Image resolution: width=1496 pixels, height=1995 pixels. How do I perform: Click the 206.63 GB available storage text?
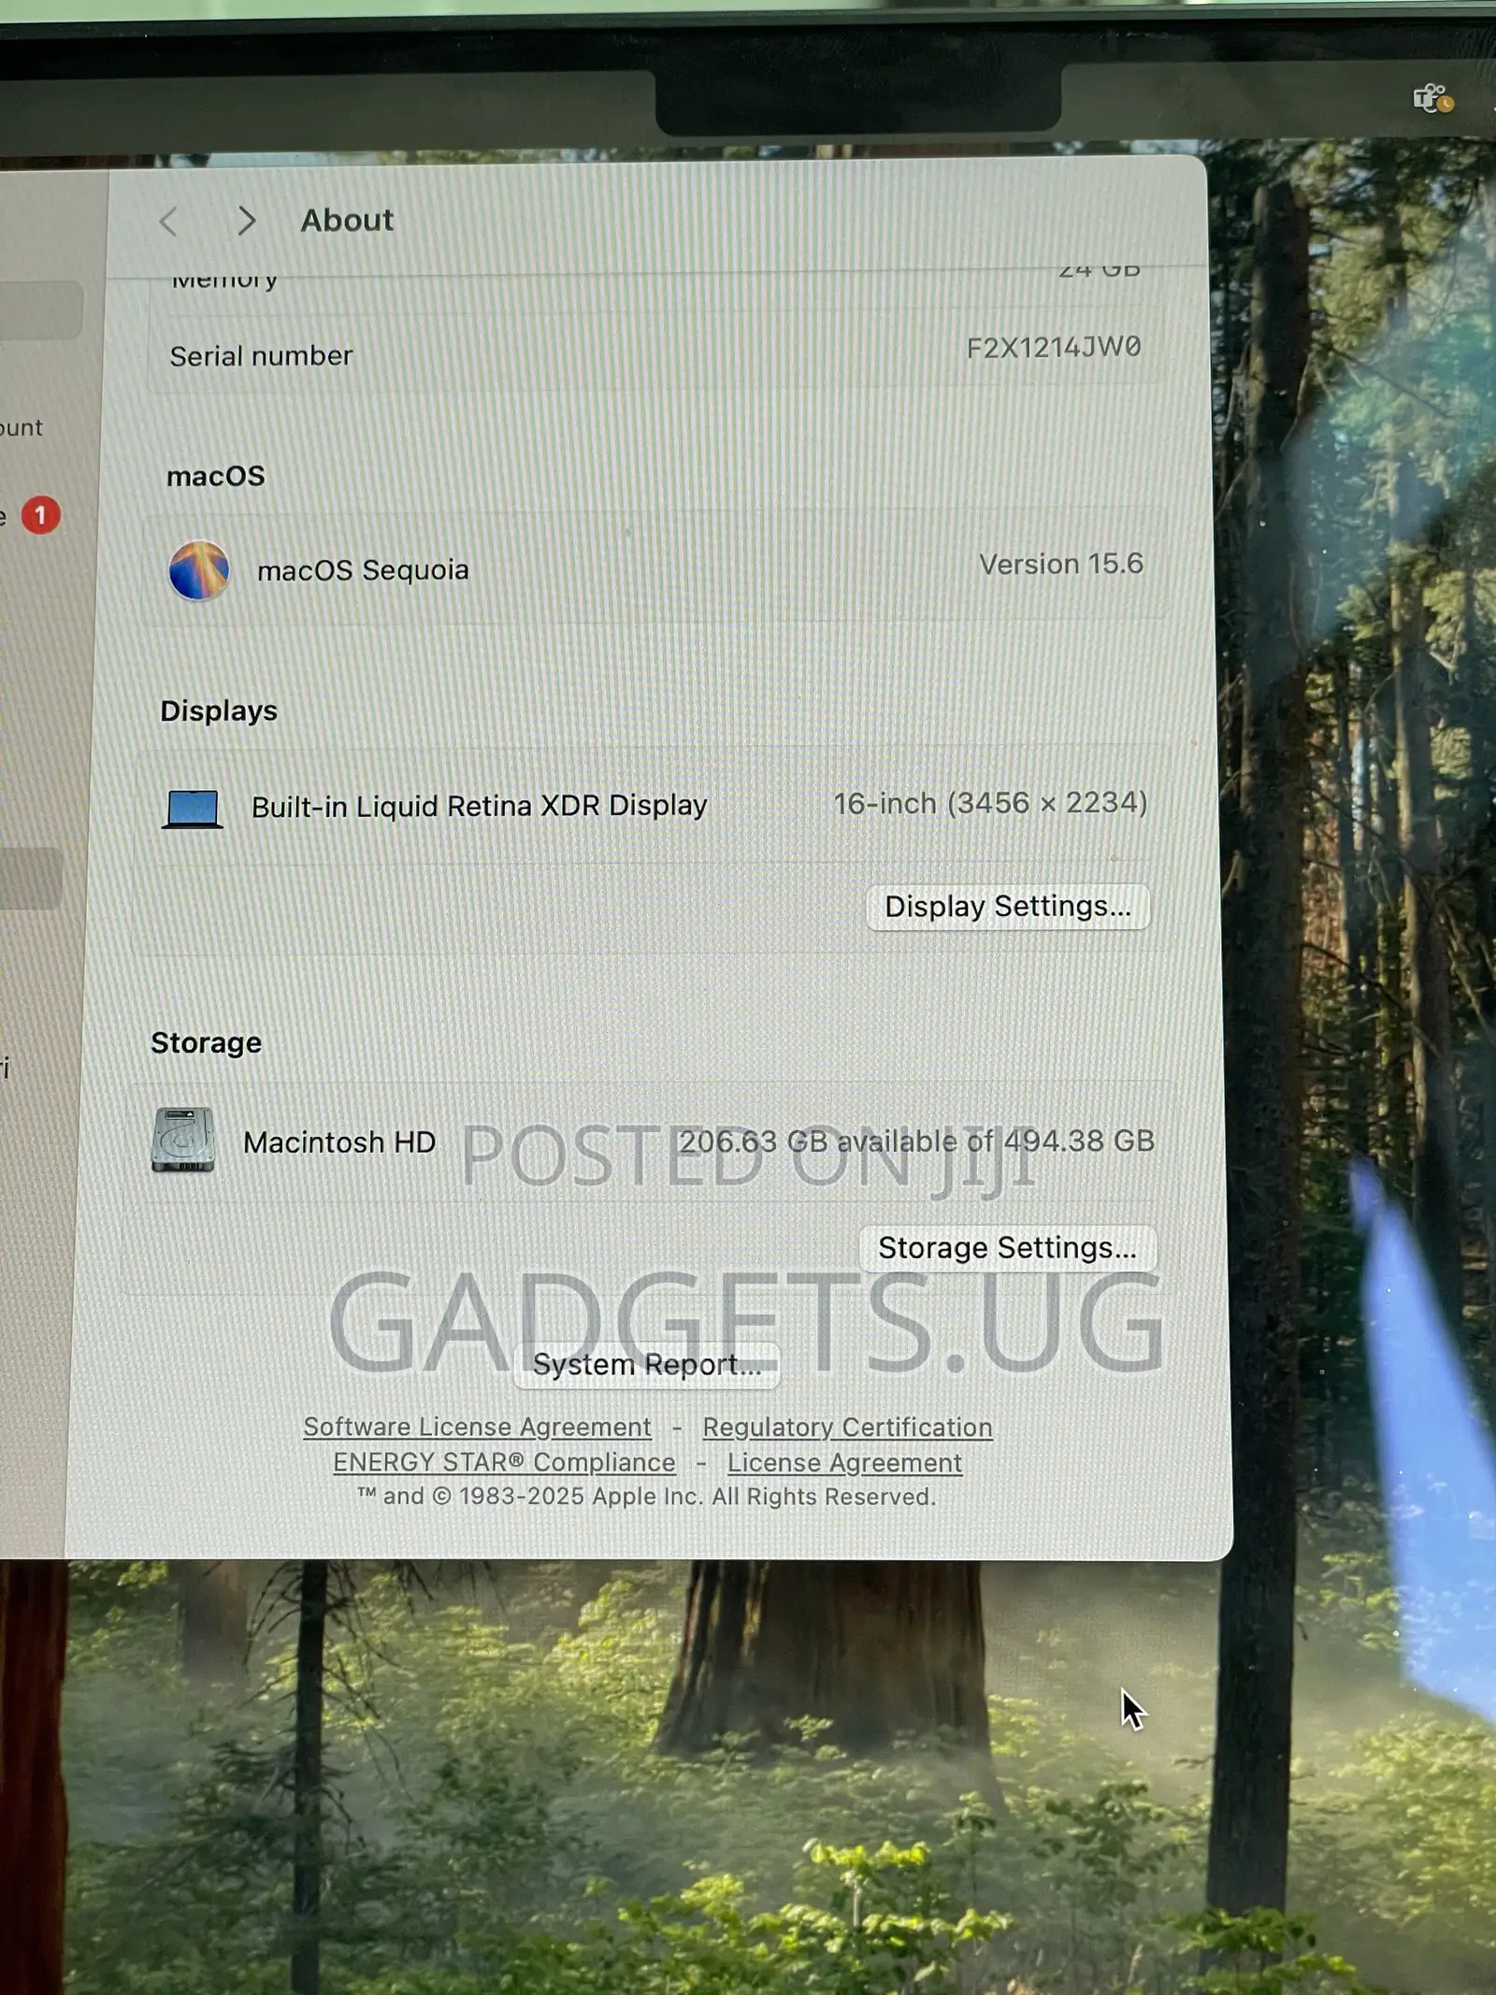click(x=916, y=1141)
